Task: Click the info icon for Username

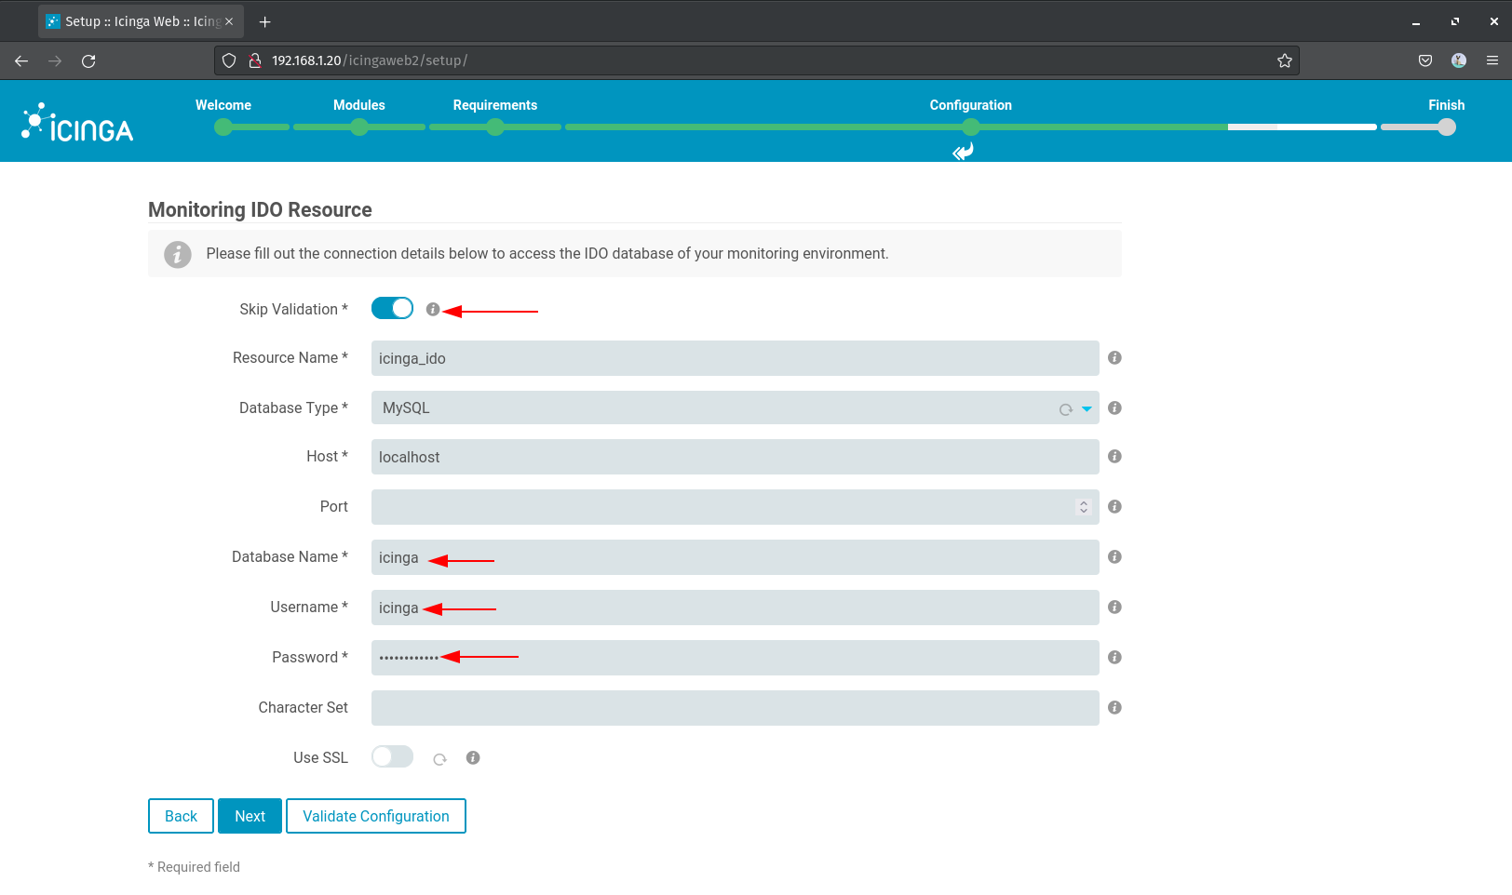Action: point(1114,607)
